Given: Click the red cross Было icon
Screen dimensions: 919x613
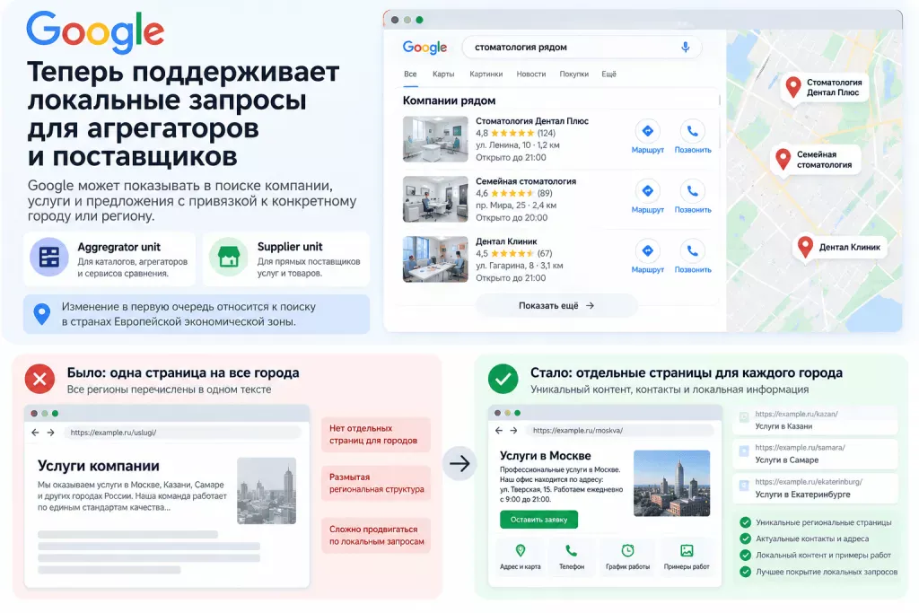Looking at the screenshot, I should click(x=39, y=379).
